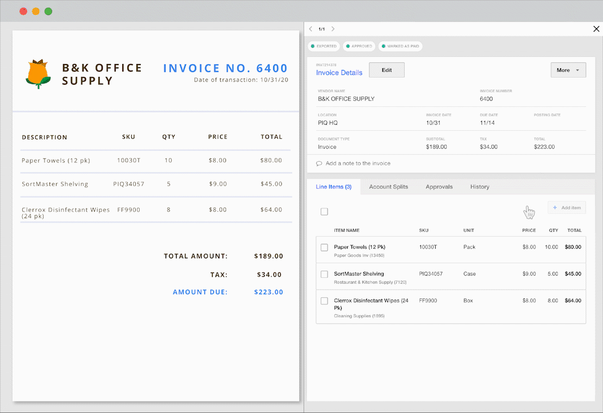
Task: Click the line item total $80.00 in panel
Action: point(573,247)
